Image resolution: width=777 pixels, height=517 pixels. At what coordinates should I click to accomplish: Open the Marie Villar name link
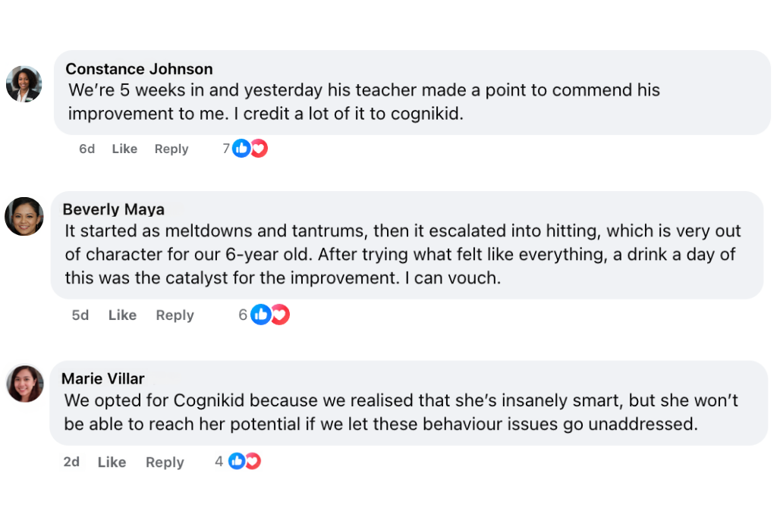tap(102, 378)
